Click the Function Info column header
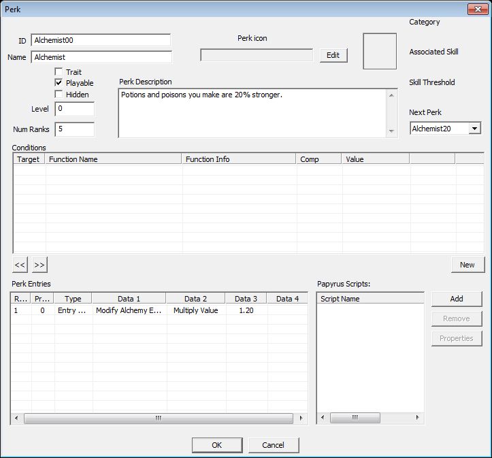Image resolution: width=492 pixels, height=458 pixels. point(239,159)
